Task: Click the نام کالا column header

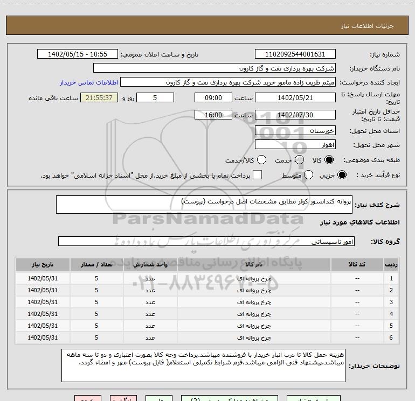Action: point(254,265)
